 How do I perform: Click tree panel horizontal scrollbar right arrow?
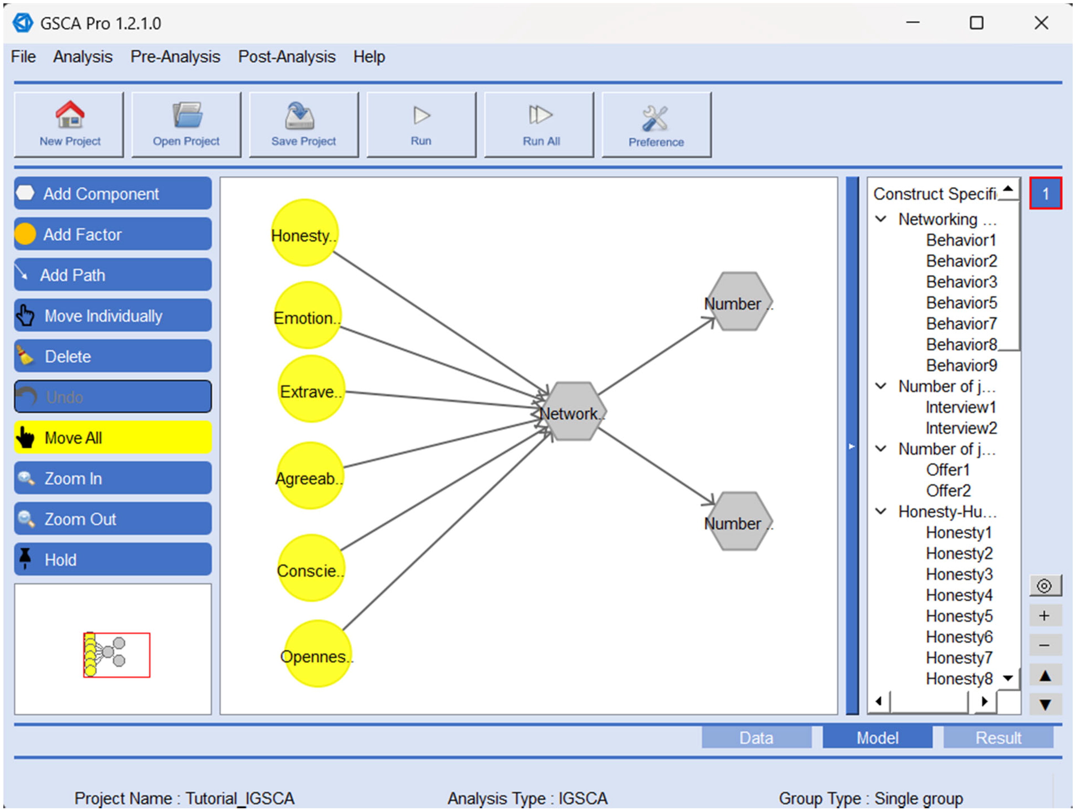coord(984,702)
